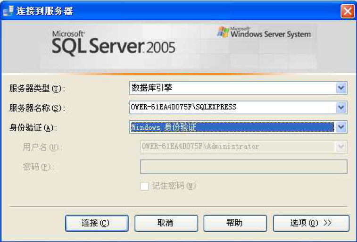Open the server type dropdown arrow
357x242 pixels.
click(341, 88)
